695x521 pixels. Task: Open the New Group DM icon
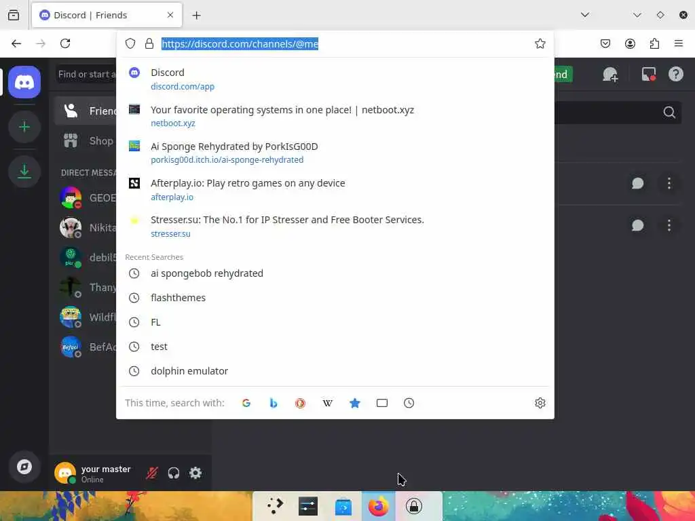[610, 75]
